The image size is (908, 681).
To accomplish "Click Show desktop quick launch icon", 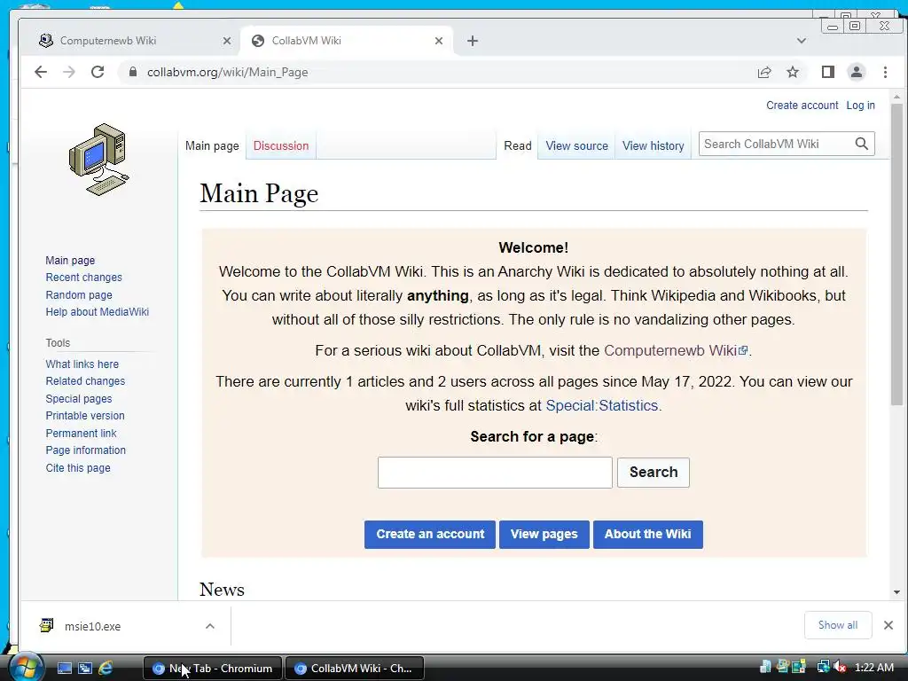I will pyautogui.click(x=64, y=669).
